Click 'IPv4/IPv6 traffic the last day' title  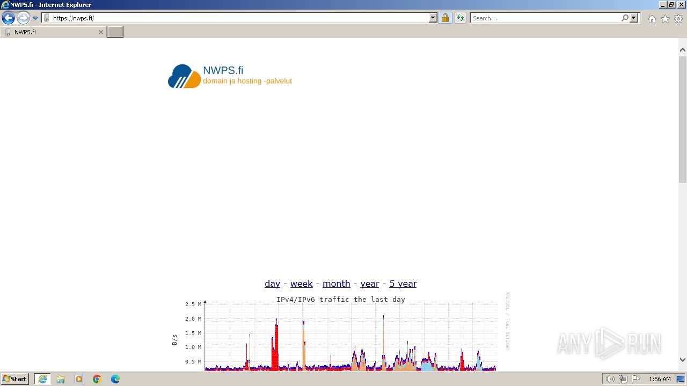341,299
